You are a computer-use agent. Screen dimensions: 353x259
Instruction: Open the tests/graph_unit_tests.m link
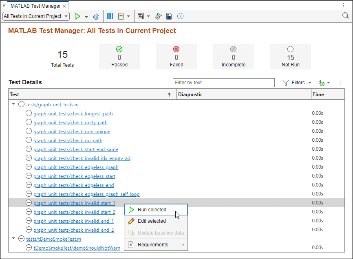[52, 105]
